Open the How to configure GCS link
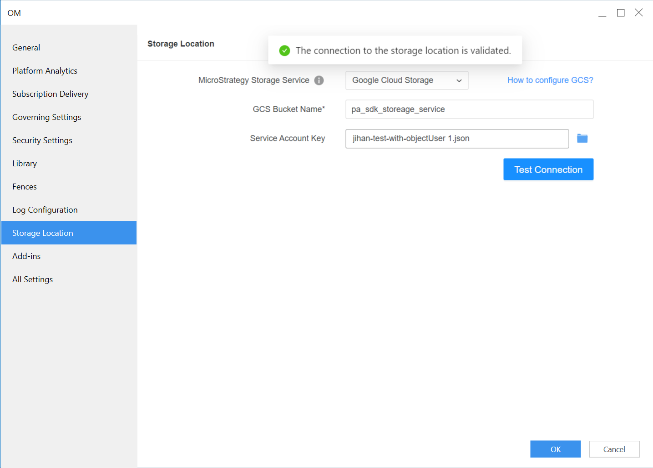 pos(550,80)
